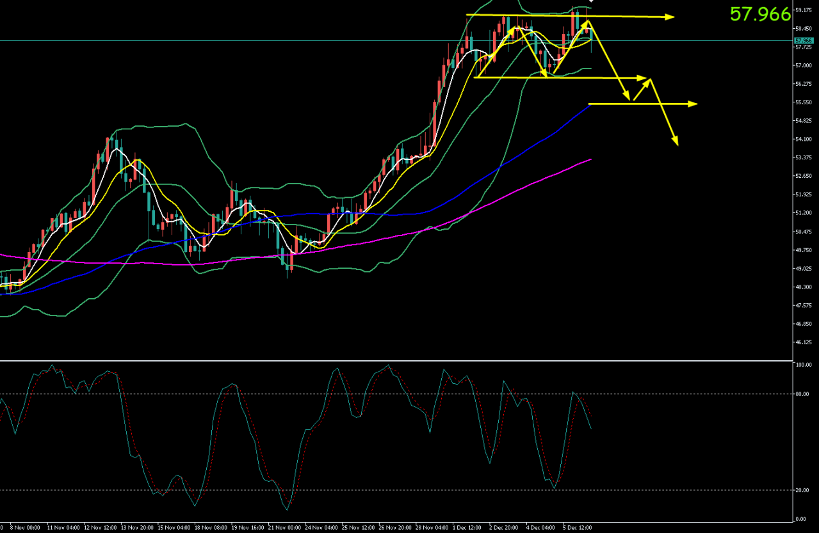Click the 59.175 price scale label
Screen dimensions: 819x533
tap(803, 10)
